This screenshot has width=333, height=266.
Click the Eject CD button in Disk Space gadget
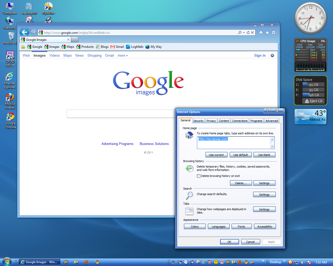tap(313, 101)
